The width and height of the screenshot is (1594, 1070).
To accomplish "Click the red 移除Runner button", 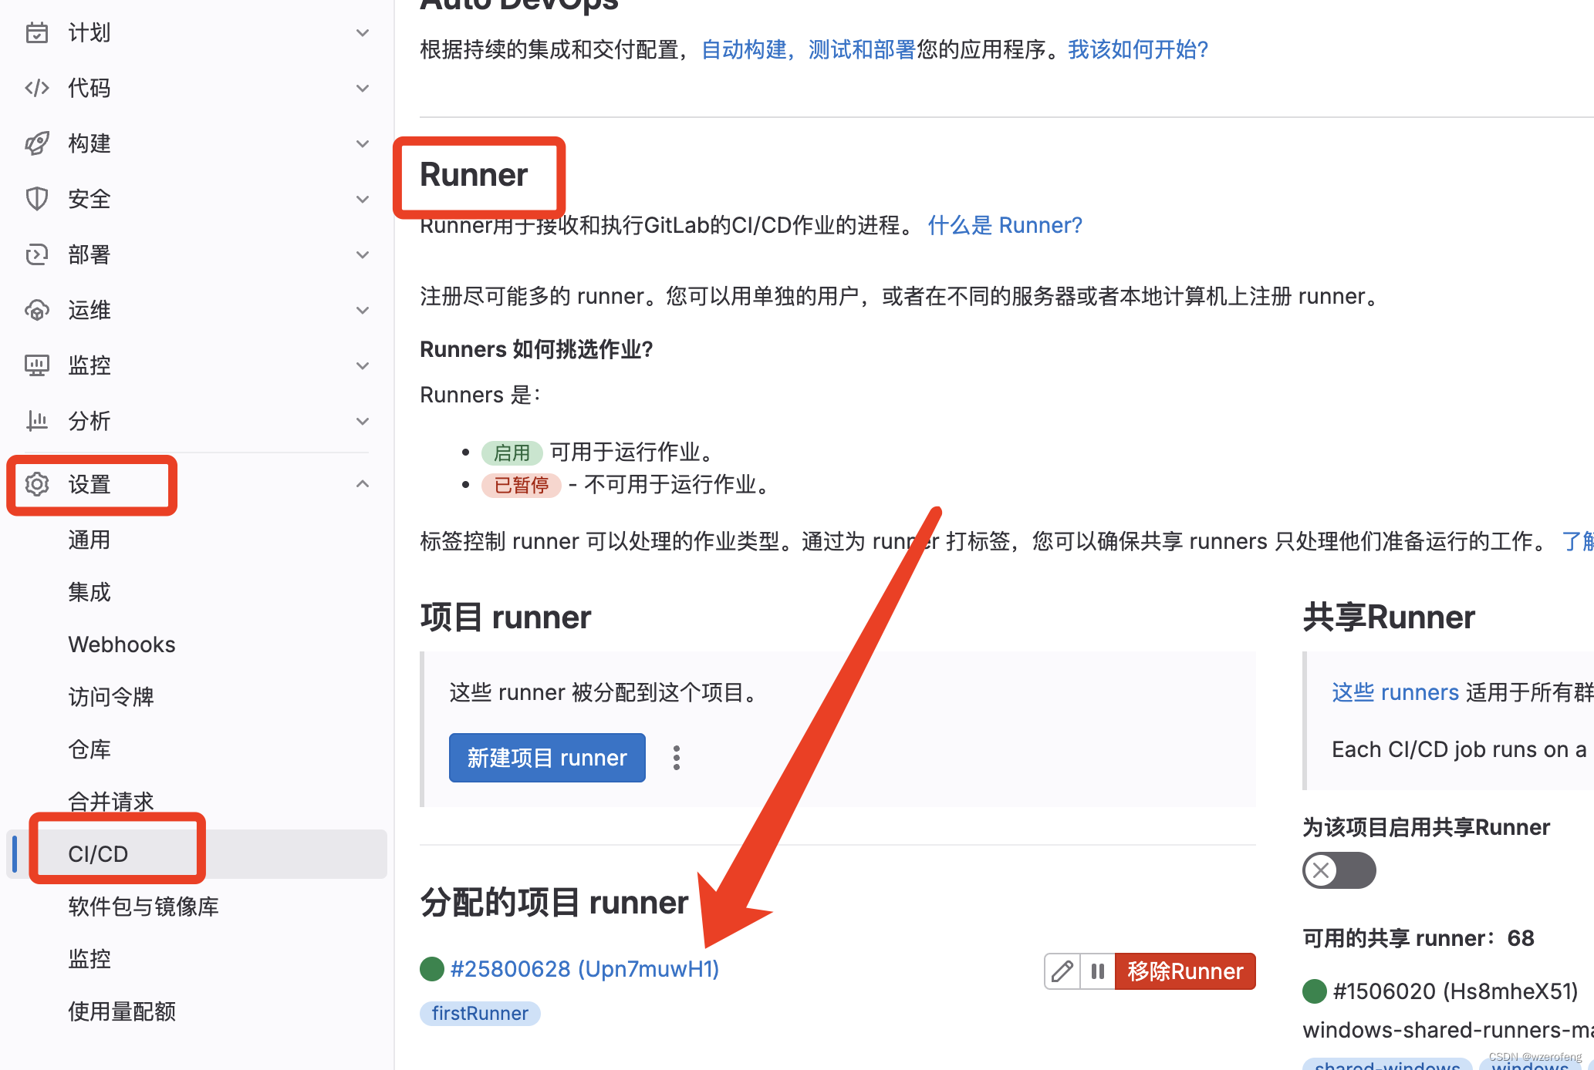I will [x=1185, y=971].
